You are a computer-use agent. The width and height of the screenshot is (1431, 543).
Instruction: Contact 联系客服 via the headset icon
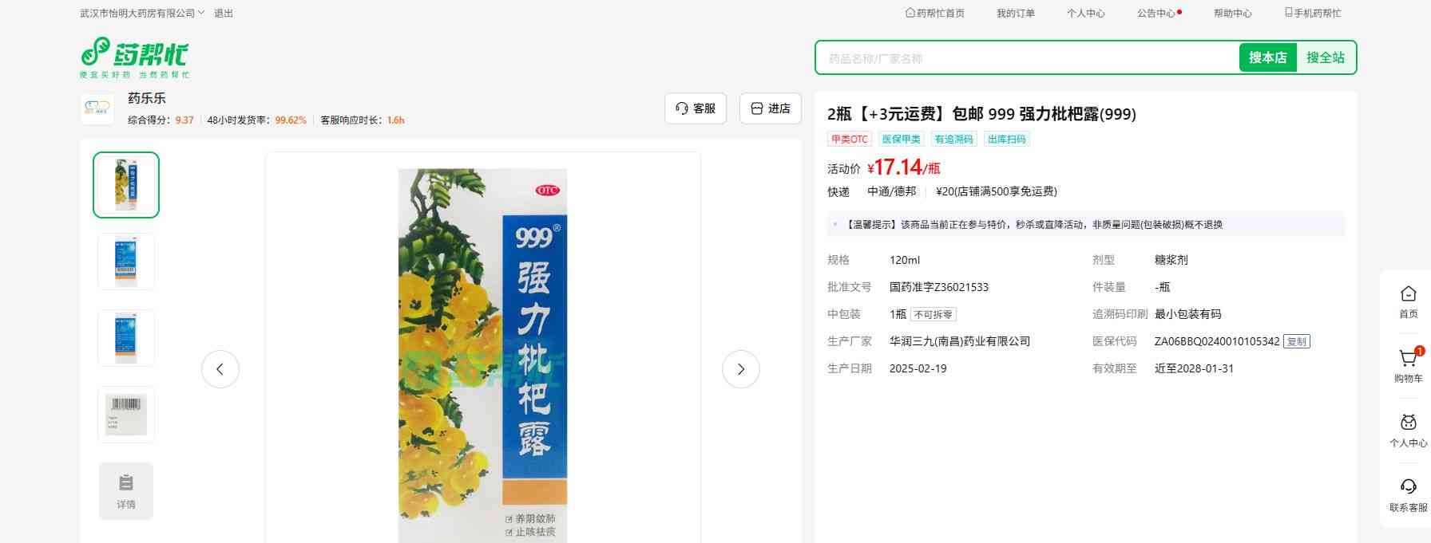click(1409, 494)
